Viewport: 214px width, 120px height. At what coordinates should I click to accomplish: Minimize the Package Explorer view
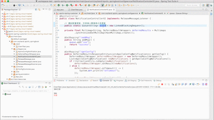pos(46,9)
